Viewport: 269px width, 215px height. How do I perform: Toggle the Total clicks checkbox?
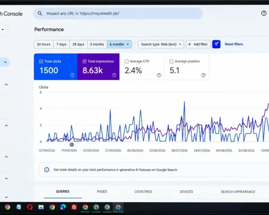(41, 61)
